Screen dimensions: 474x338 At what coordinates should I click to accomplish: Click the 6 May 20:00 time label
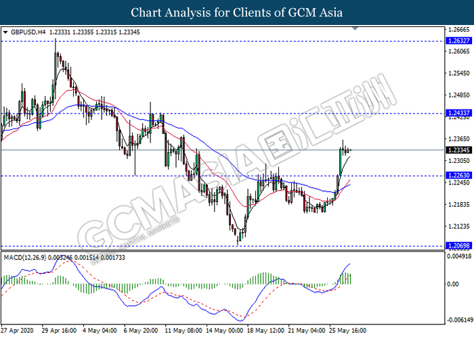click(x=141, y=331)
